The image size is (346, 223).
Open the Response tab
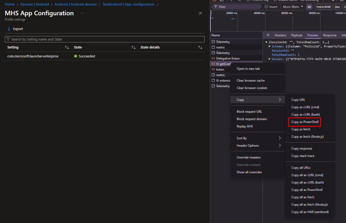(330, 35)
